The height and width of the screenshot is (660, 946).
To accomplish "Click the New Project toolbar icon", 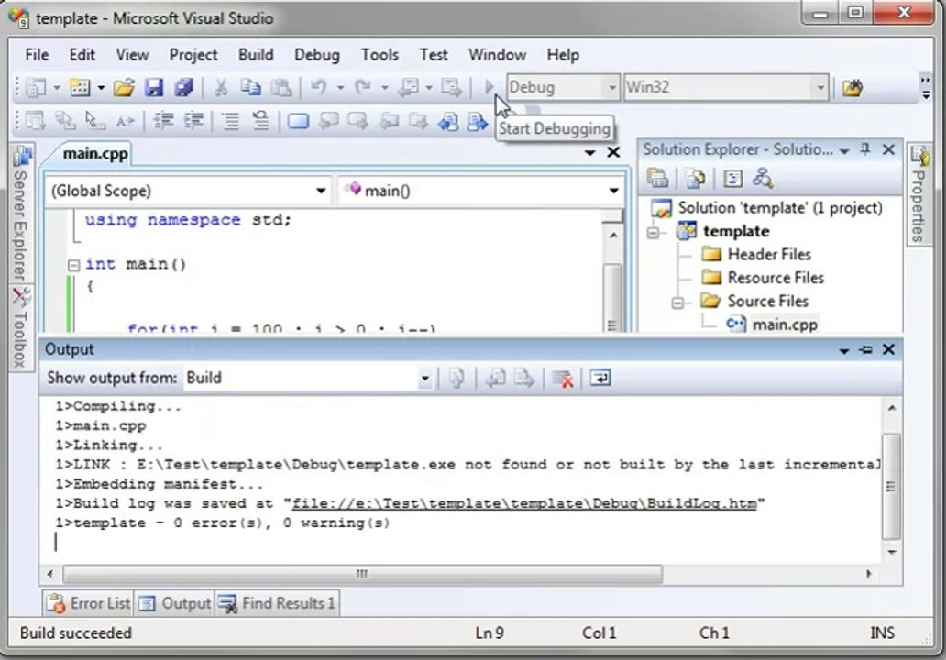I will tap(36, 88).
